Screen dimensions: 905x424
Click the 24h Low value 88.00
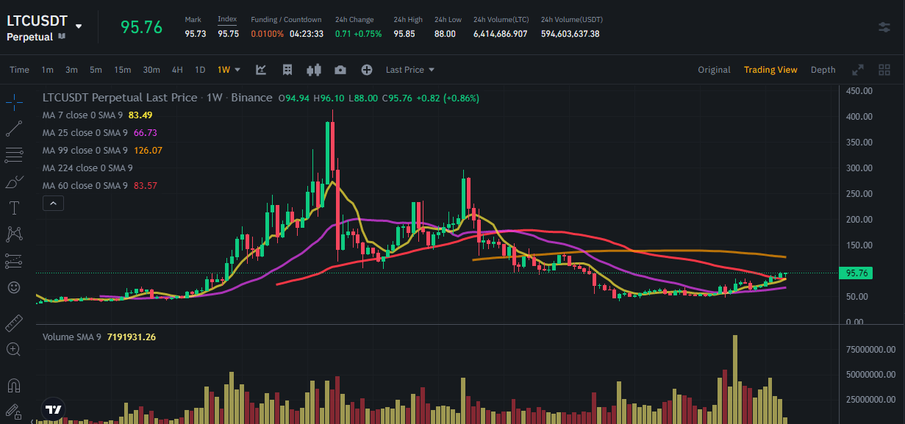click(x=445, y=34)
